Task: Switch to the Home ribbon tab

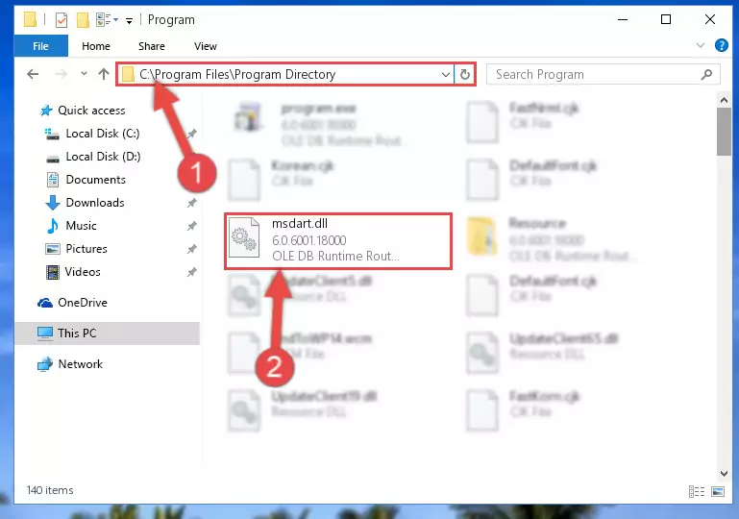Action: pyautogui.click(x=96, y=46)
